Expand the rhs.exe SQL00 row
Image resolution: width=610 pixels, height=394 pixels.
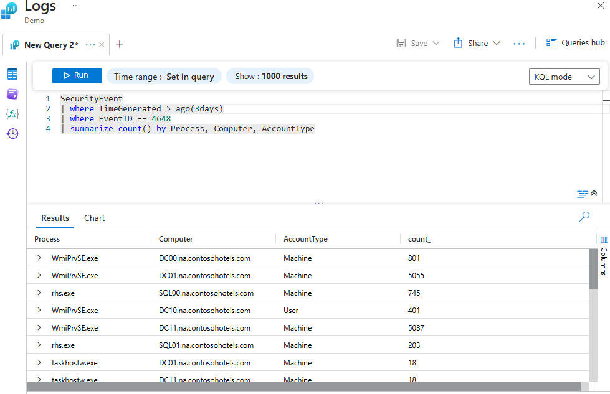39,293
